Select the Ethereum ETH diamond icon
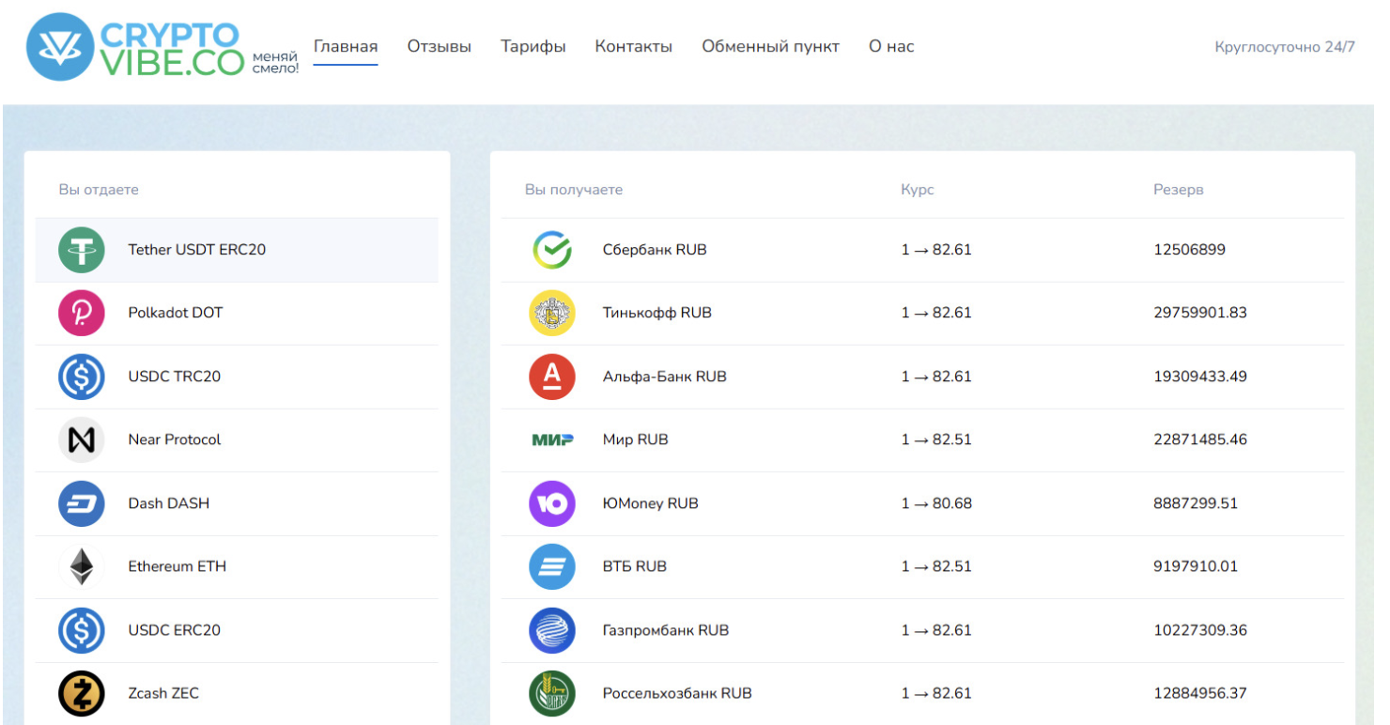 click(x=82, y=566)
